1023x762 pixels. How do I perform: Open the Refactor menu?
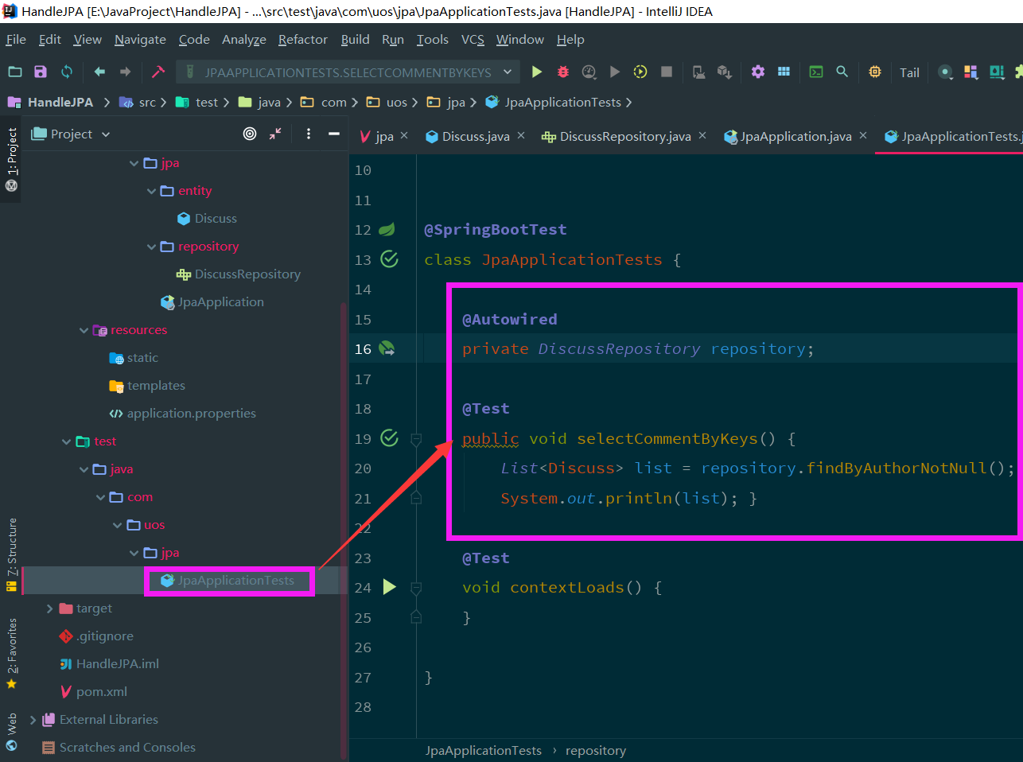302,39
